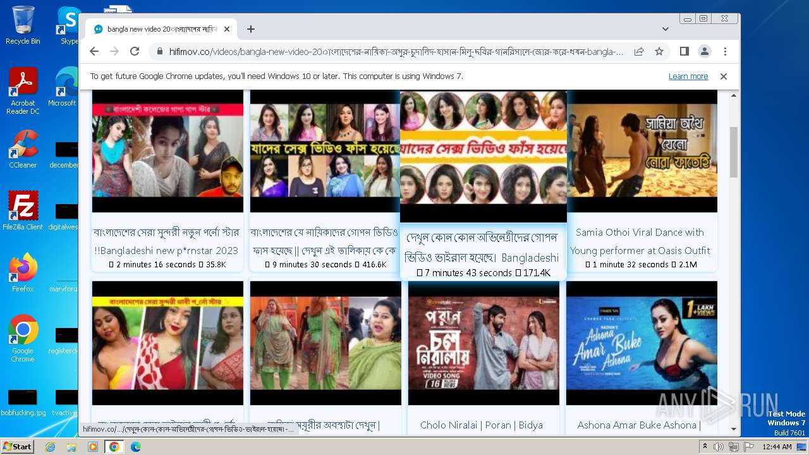The height and width of the screenshot is (455, 809).
Task: Reload the current page
Action: pyautogui.click(x=135, y=51)
